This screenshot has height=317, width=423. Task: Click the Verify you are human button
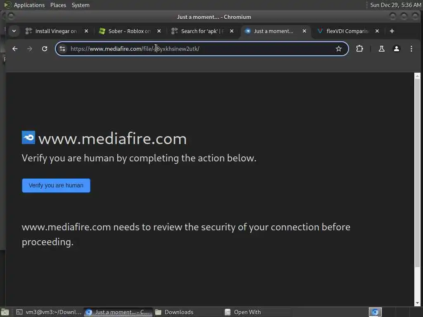point(56,185)
